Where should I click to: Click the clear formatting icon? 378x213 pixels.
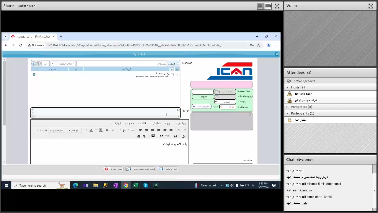184,136
